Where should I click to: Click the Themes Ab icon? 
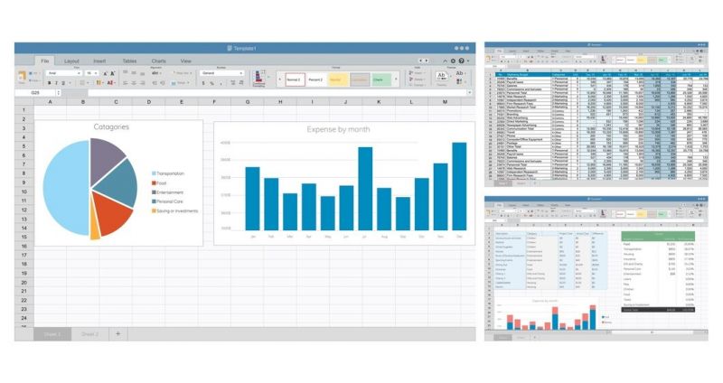point(443,77)
